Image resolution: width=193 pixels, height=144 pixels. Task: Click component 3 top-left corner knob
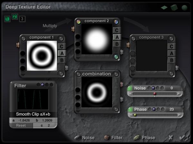pos(133,38)
